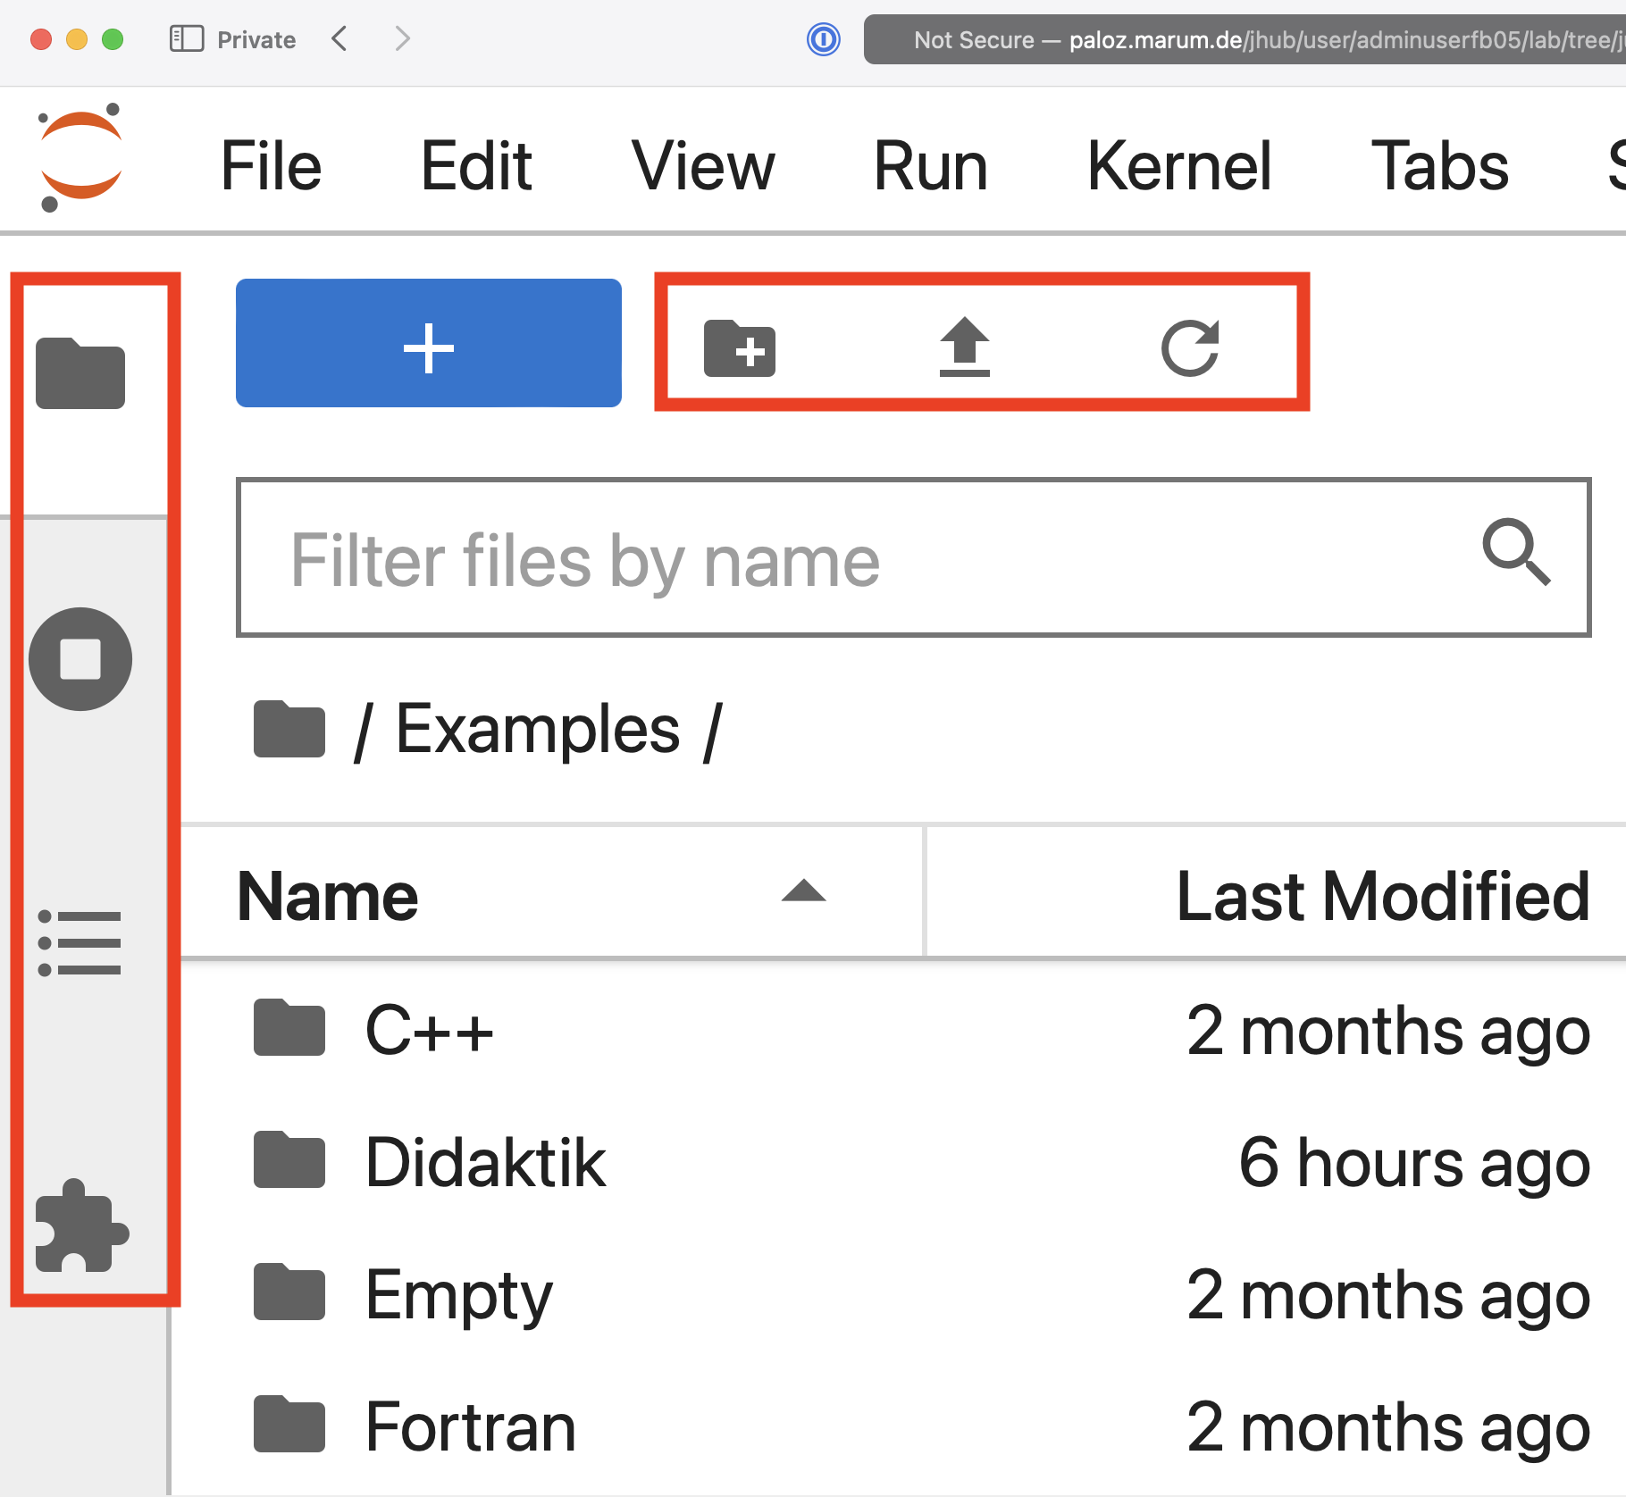Screen dimensions: 1626x1497
Task: Click the Upload Files arrow icon
Action: point(965,347)
